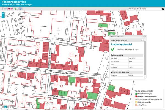The width and height of the screenshot is (165, 110).
Task: Zoom in with the plus button
Action: pyautogui.click(x=3, y=13)
